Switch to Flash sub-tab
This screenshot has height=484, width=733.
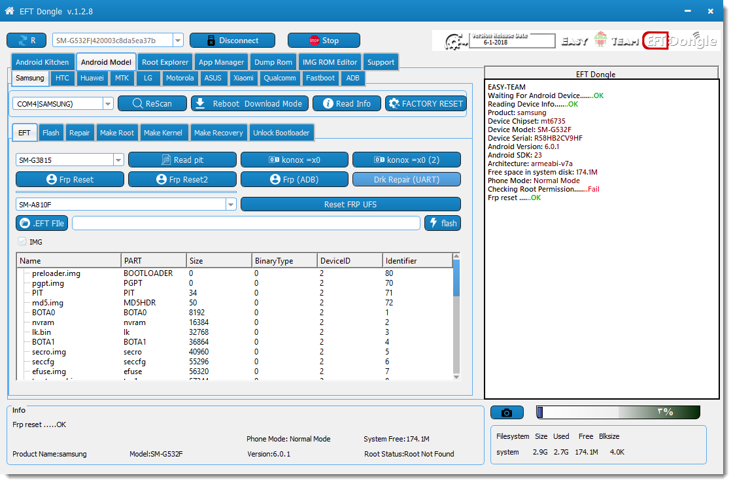pyautogui.click(x=50, y=133)
